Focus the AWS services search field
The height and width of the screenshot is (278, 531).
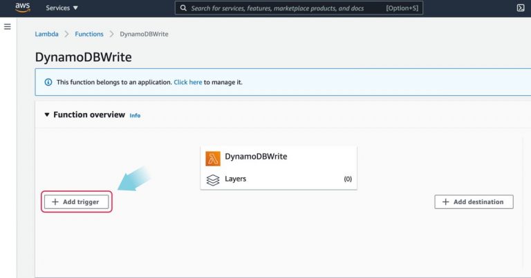tap(299, 8)
